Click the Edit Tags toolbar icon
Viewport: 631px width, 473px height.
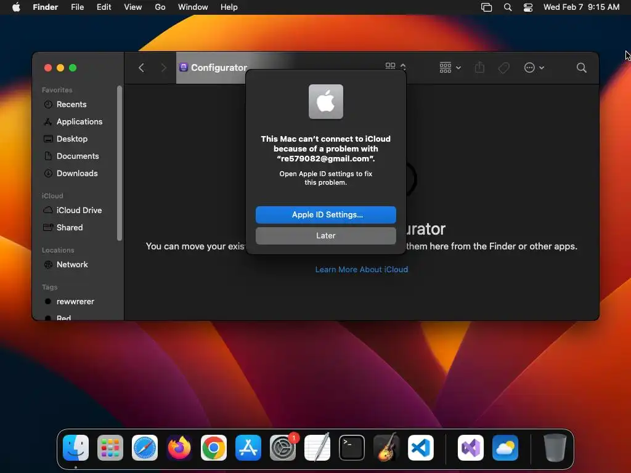tap(503, 68)
